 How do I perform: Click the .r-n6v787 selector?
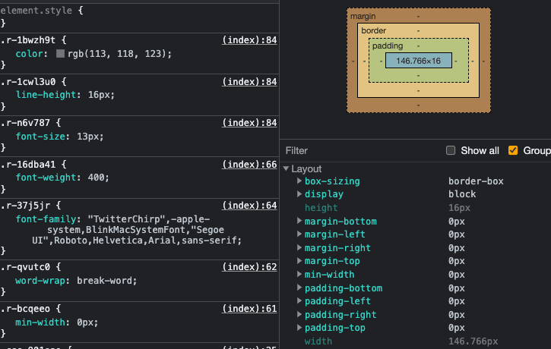click(x=25, y=123)
